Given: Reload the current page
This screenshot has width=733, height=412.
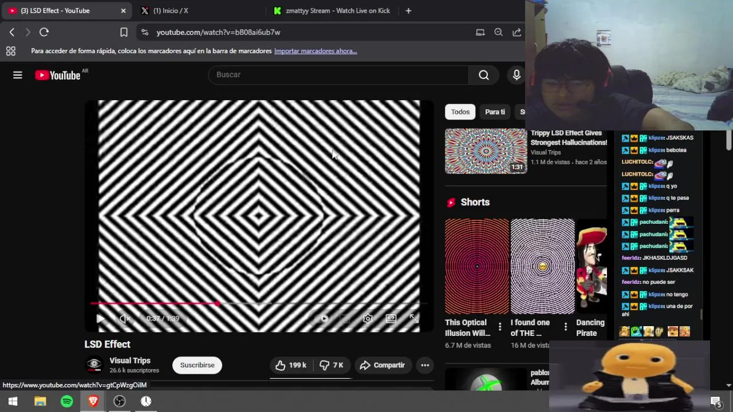Looking at the screenshot, I should [44, 33].
